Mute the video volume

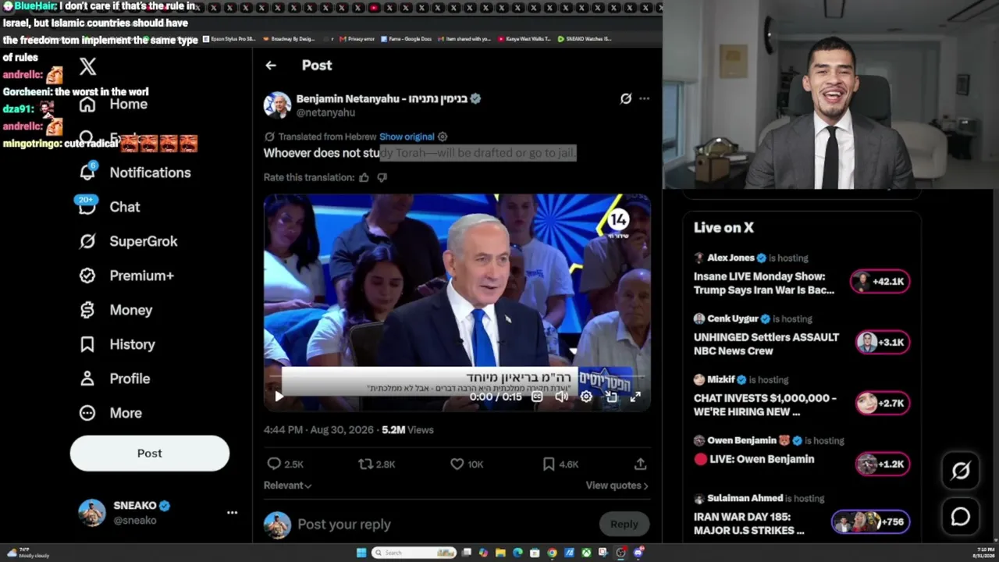point(561,397)
